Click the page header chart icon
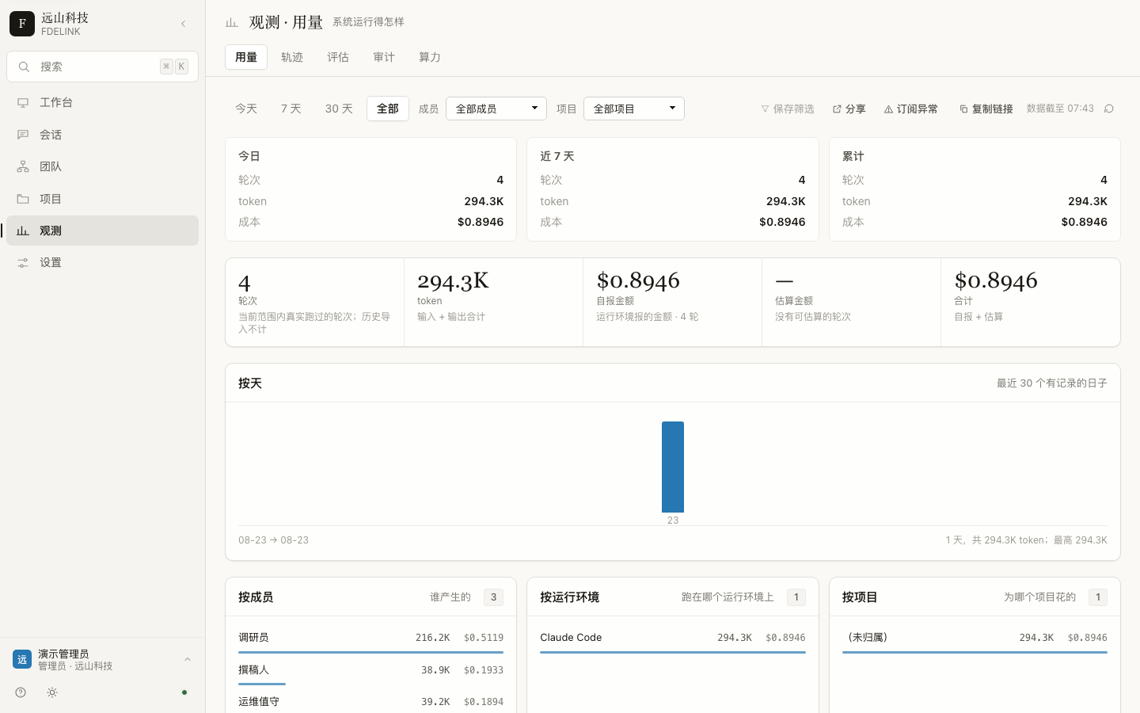 click(x=232, y=22)
